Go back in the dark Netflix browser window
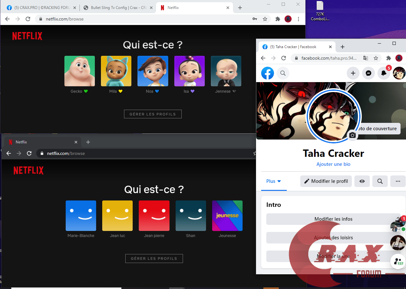 [x=9, y=153]
